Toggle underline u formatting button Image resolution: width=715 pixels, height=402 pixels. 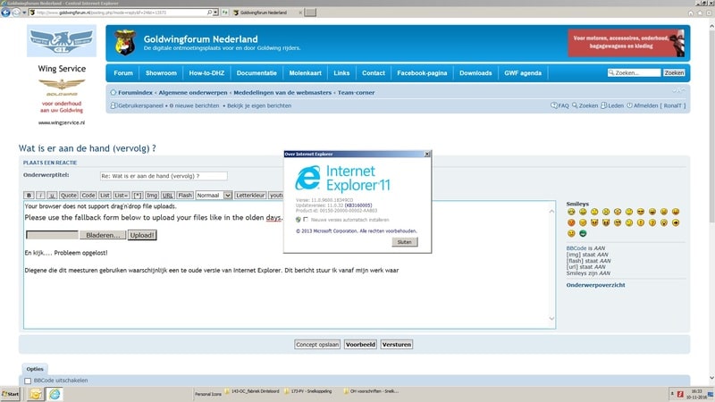[x=52, y=195]
